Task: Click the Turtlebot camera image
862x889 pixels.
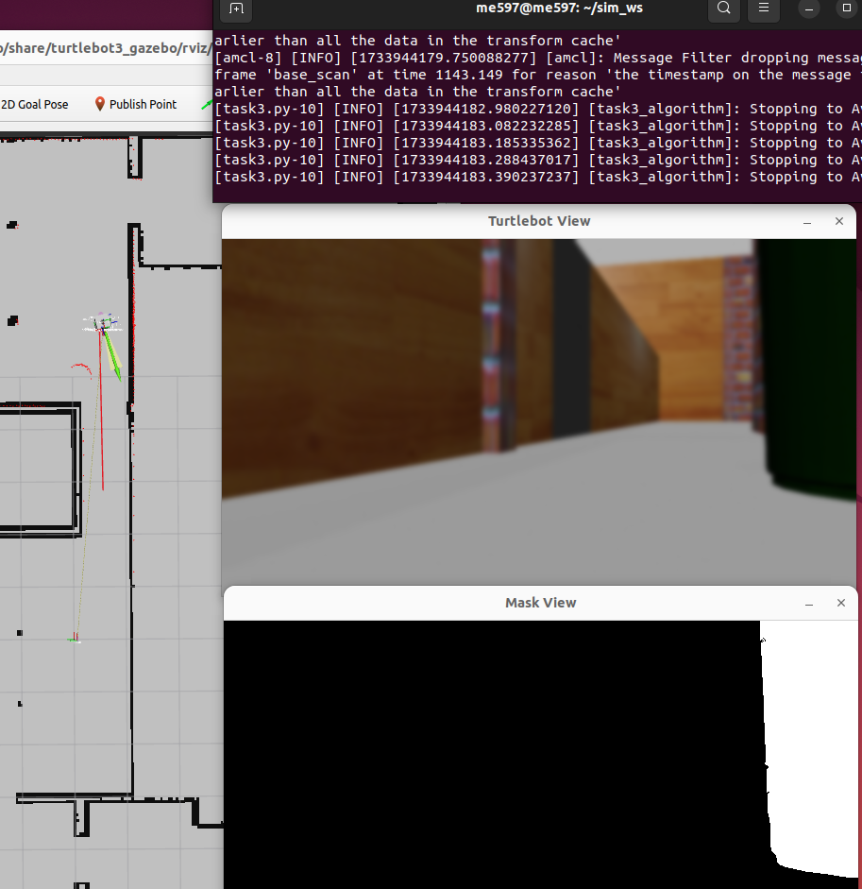Action: point(539,412)
